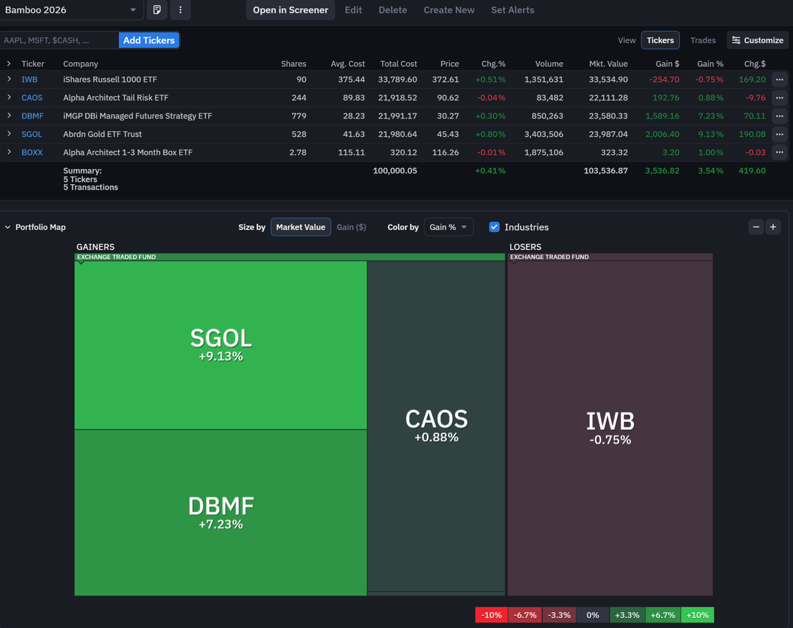
Task: Click the Open in Screener button
Action: [290, 10]
